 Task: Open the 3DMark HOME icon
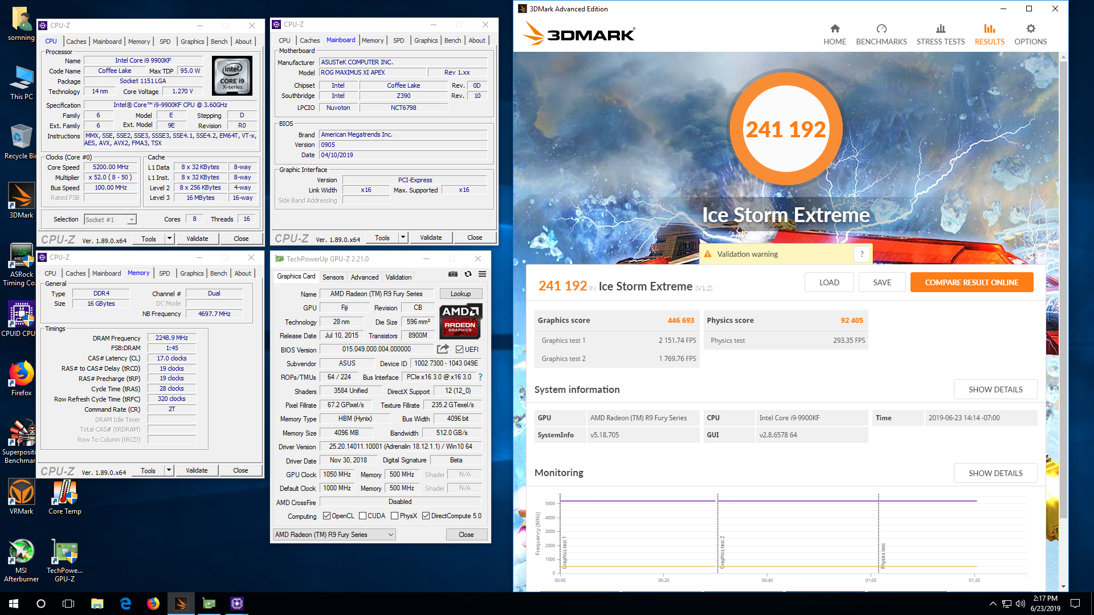click(x=835, y=28)
